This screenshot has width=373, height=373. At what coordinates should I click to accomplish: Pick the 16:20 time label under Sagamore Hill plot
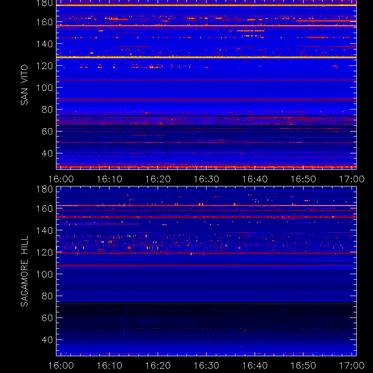click(158, 366)
